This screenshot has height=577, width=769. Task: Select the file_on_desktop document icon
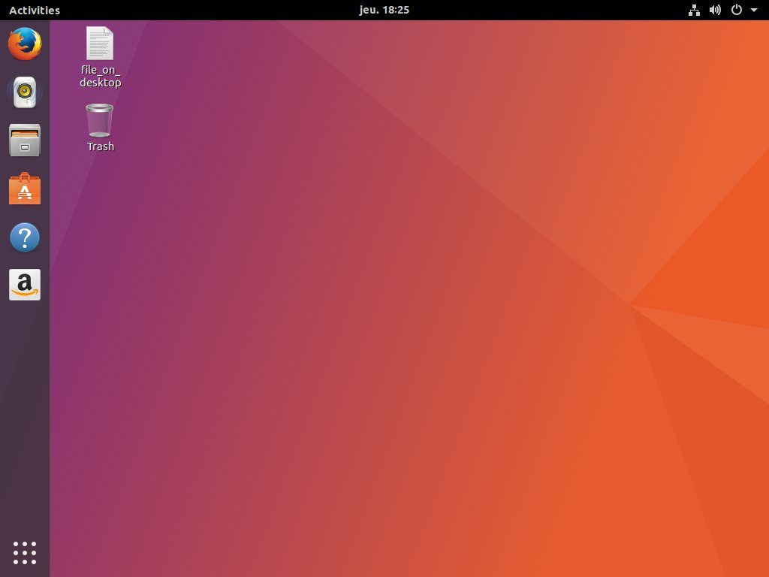(x=100, y=43)
